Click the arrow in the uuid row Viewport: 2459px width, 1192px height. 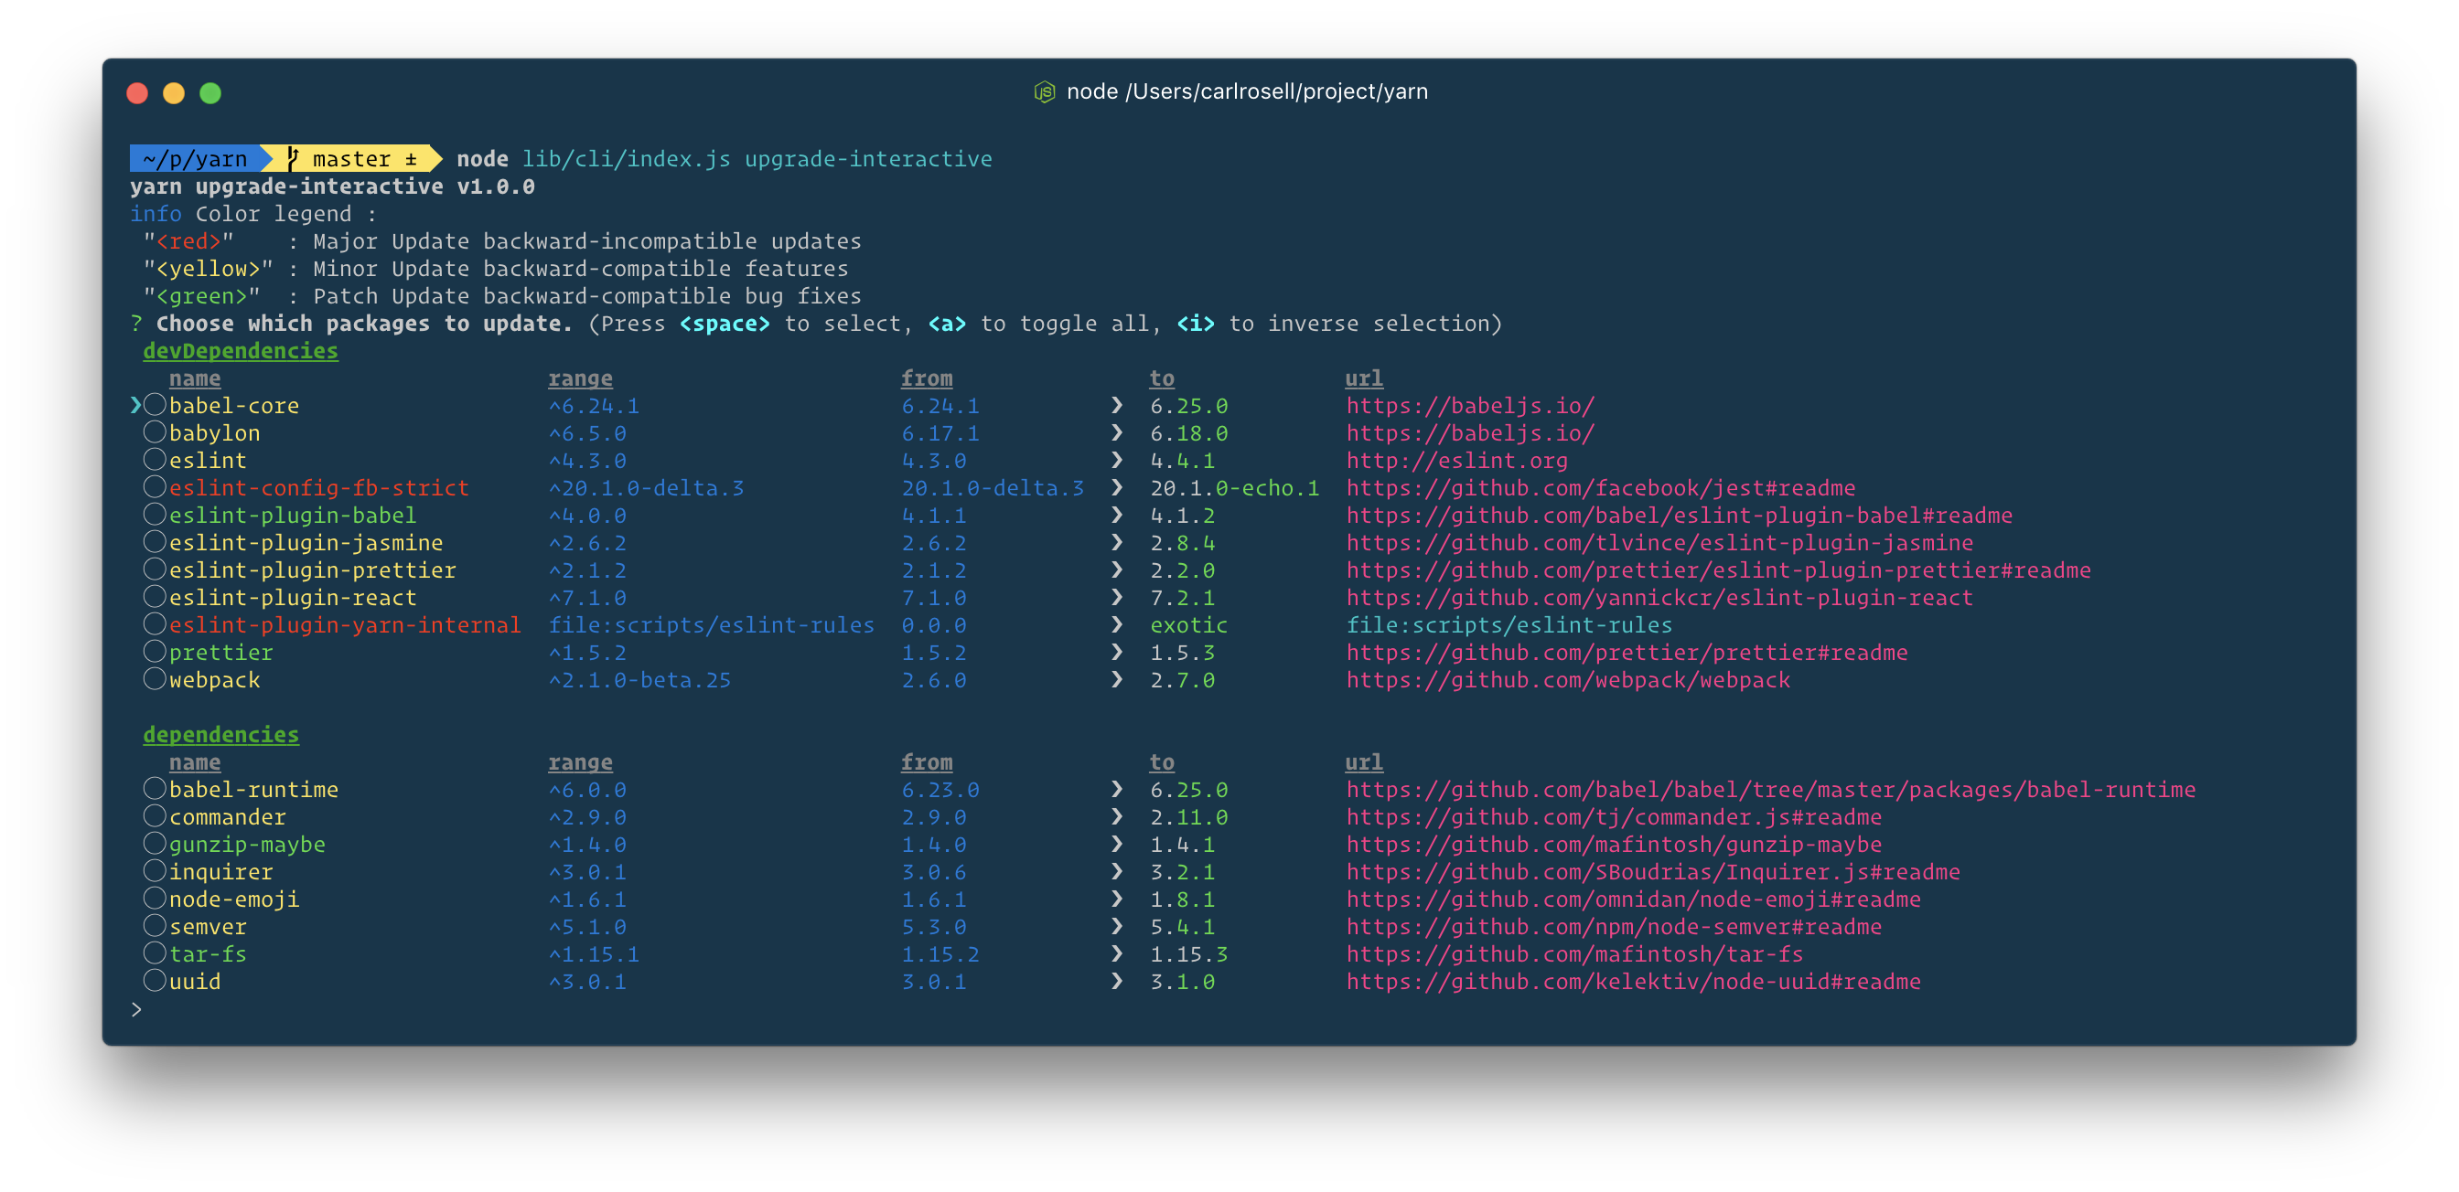pos(1117,981)
